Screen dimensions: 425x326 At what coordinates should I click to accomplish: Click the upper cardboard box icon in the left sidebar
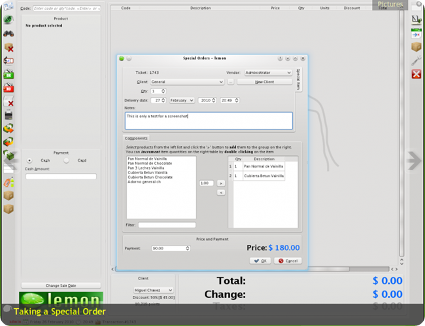[x=8, y=196]
